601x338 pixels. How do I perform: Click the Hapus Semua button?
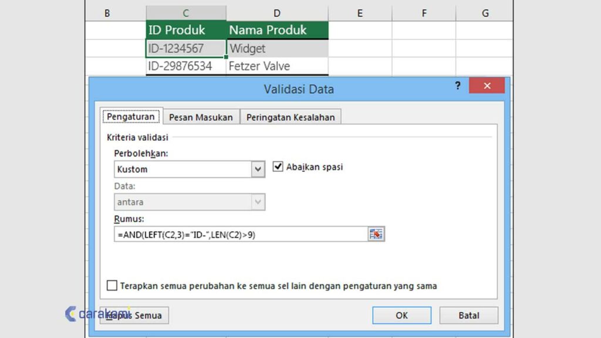tap(134, 315)
